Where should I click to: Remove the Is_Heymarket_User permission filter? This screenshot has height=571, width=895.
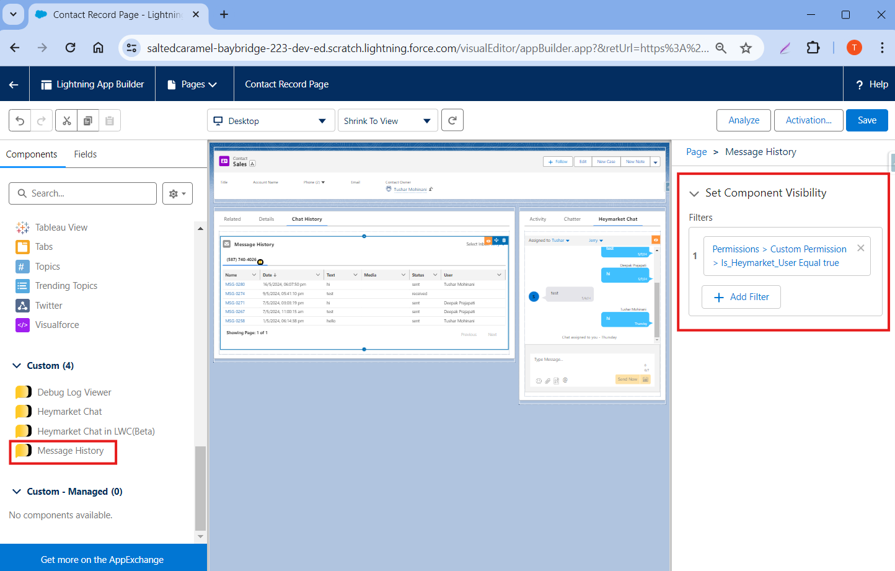[860, 248]
